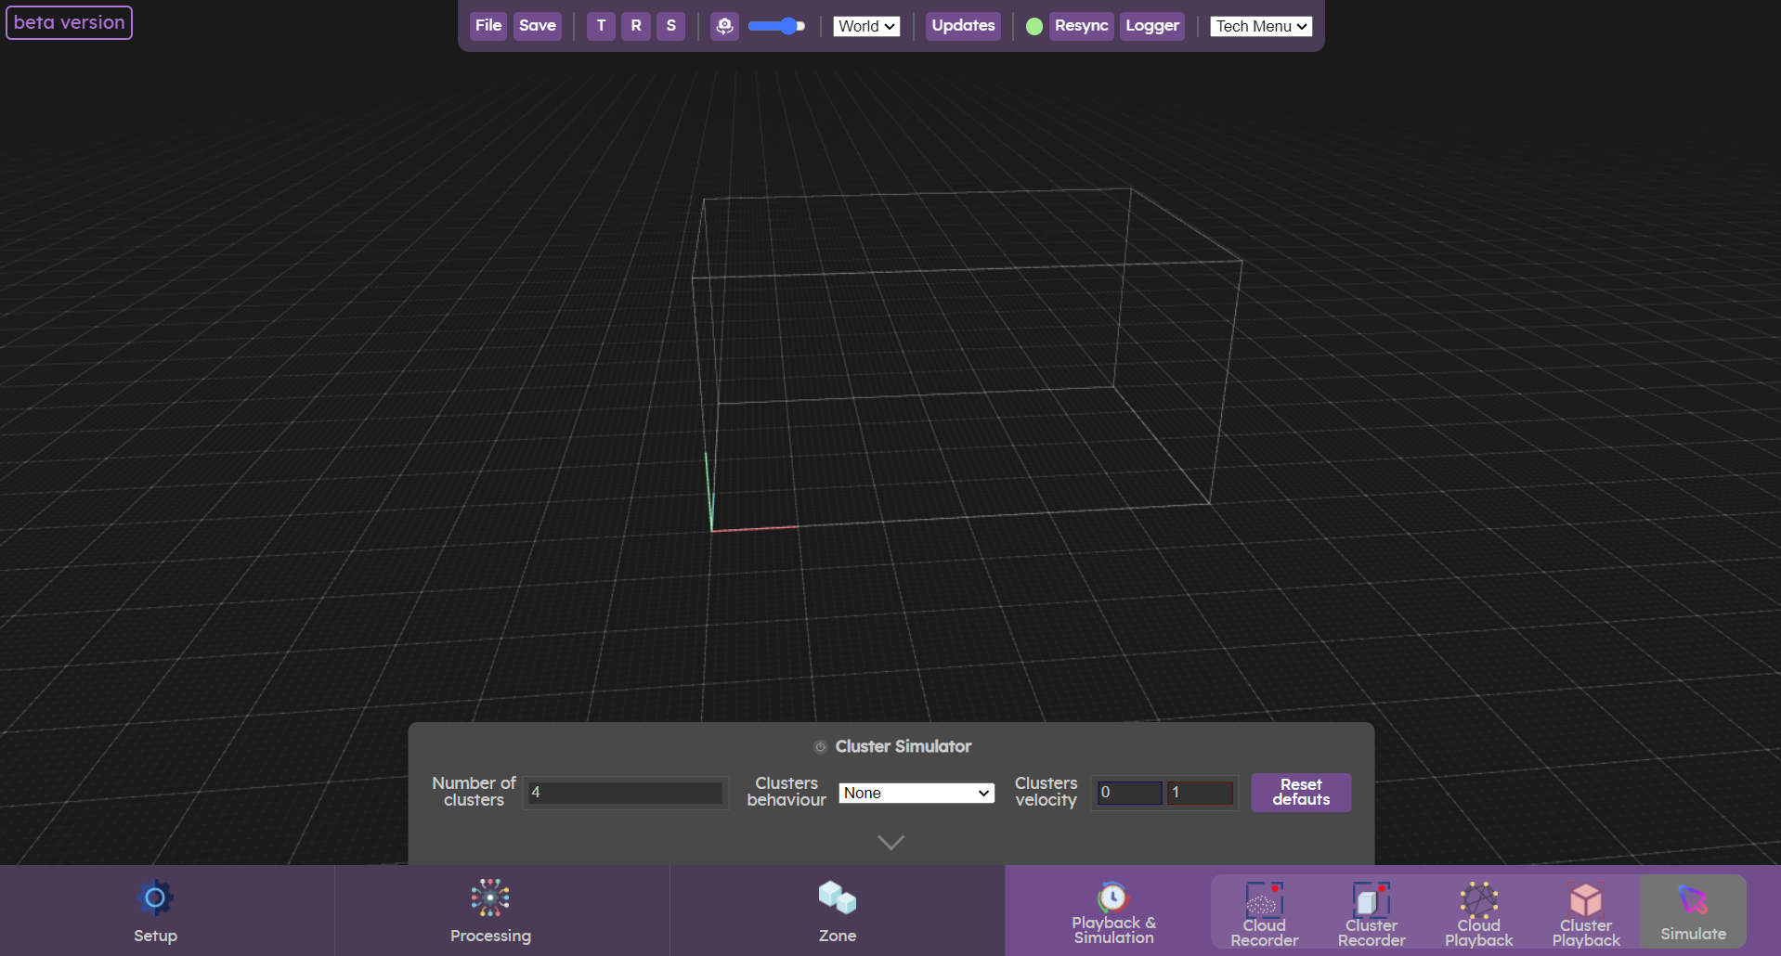
Task: Switch to the Zone tab
Action: [837, 911]
